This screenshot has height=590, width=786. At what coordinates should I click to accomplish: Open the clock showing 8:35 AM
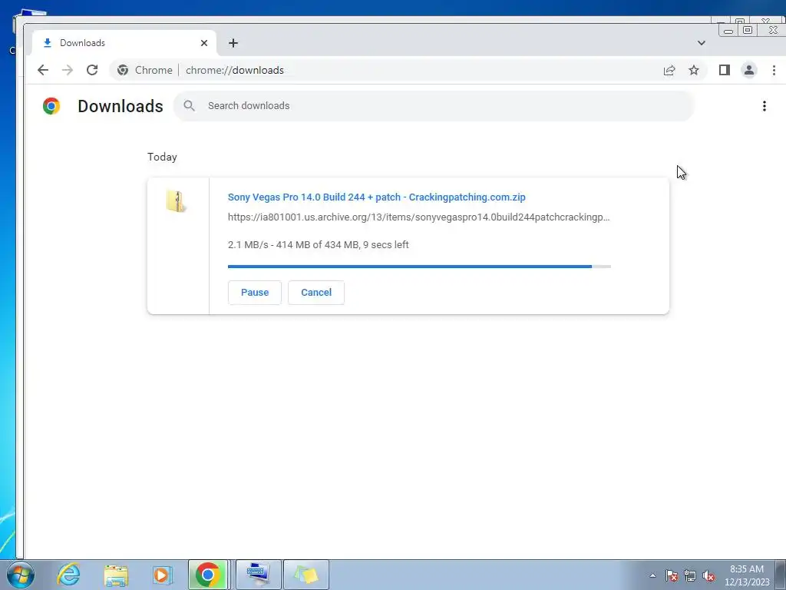(x=747, y=575)
